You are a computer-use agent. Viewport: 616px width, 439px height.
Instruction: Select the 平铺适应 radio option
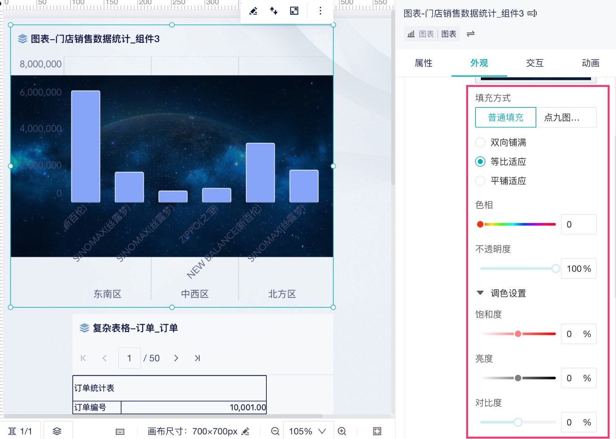480,181
